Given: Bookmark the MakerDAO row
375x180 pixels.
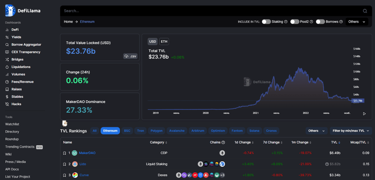Looking at the screenshot, I should point(65,153).
